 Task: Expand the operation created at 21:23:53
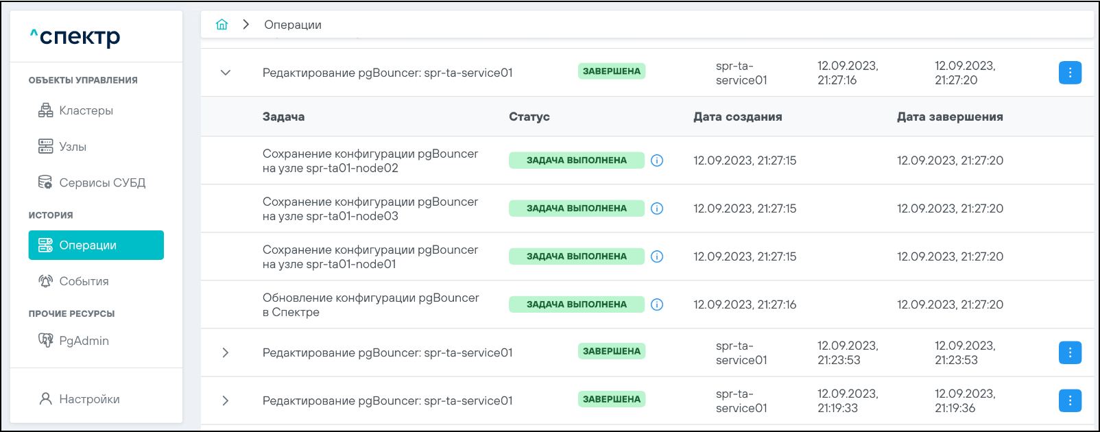coord(226,352)
